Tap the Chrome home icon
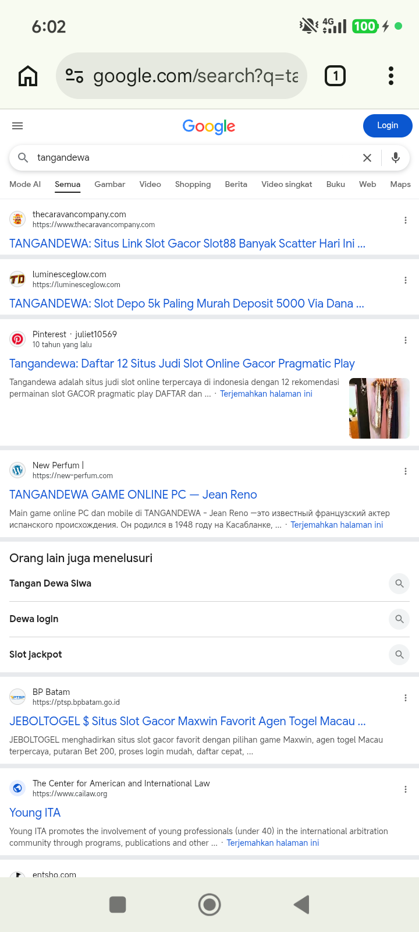Image resolution: width=419 pixels, height=932 pixels. pyautogui.click(x=28, y=76)
